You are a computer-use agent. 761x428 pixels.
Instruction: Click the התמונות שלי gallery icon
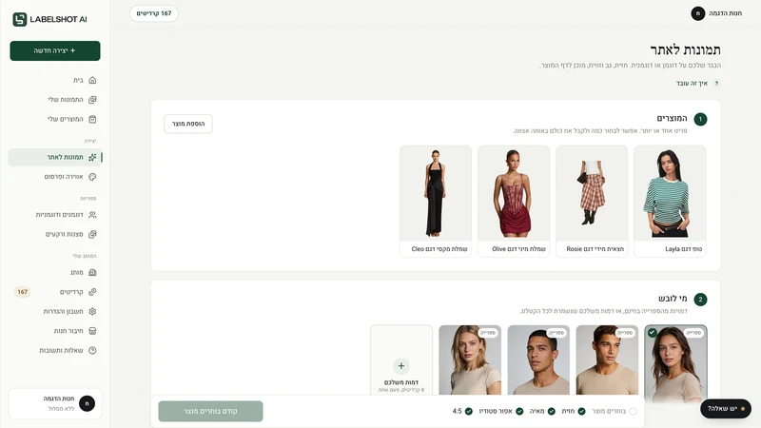click(92, 100)
